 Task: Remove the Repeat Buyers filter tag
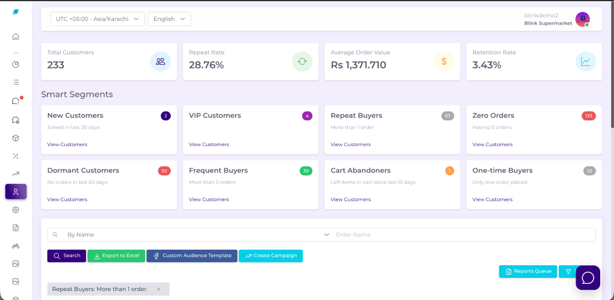(x=158, y=289)
